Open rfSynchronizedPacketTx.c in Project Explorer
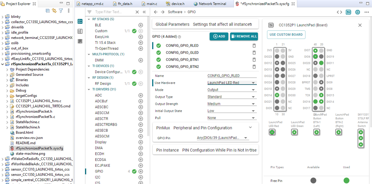The height and width of the screenshot is (184, 372). [x=35, y=117]
